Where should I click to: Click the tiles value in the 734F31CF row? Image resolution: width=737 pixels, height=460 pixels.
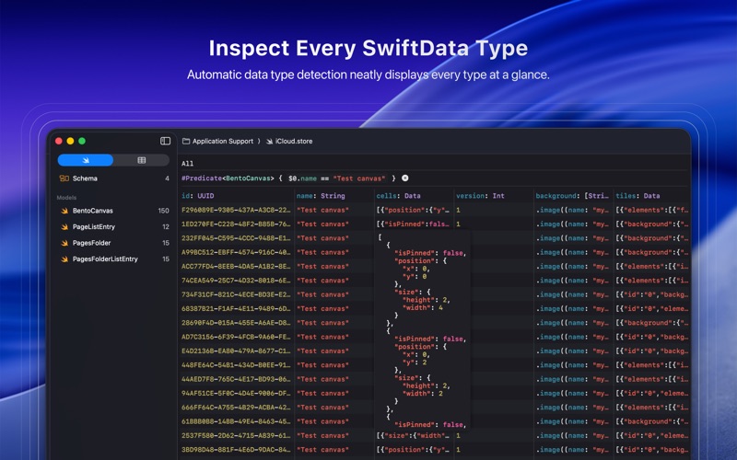click(652, 294)
